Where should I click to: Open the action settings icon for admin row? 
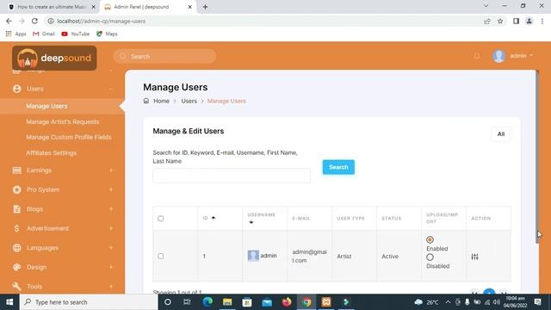coord(474,257)
